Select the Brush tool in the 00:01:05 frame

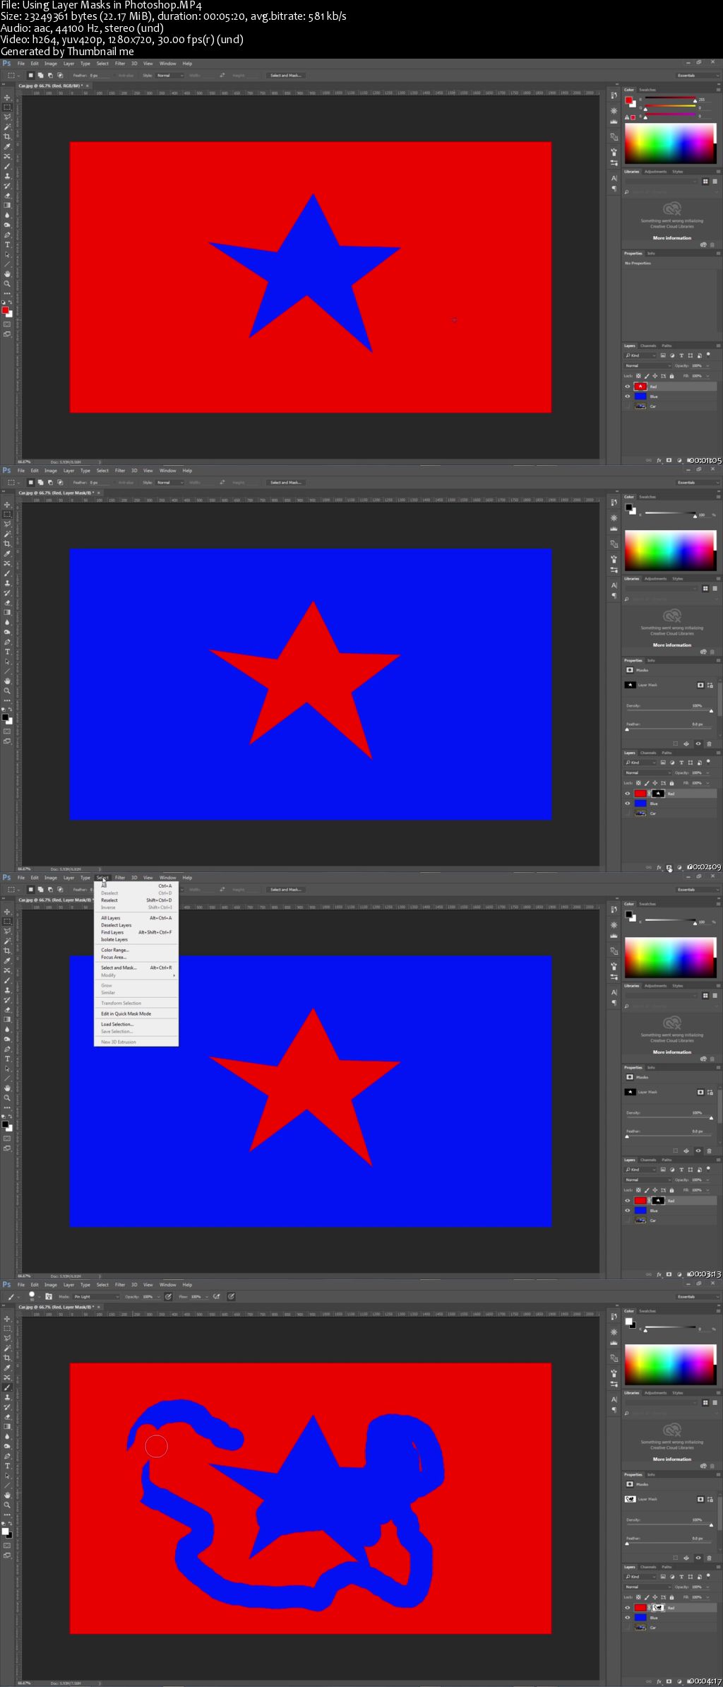pyautogui.click(x=8, y=167)
